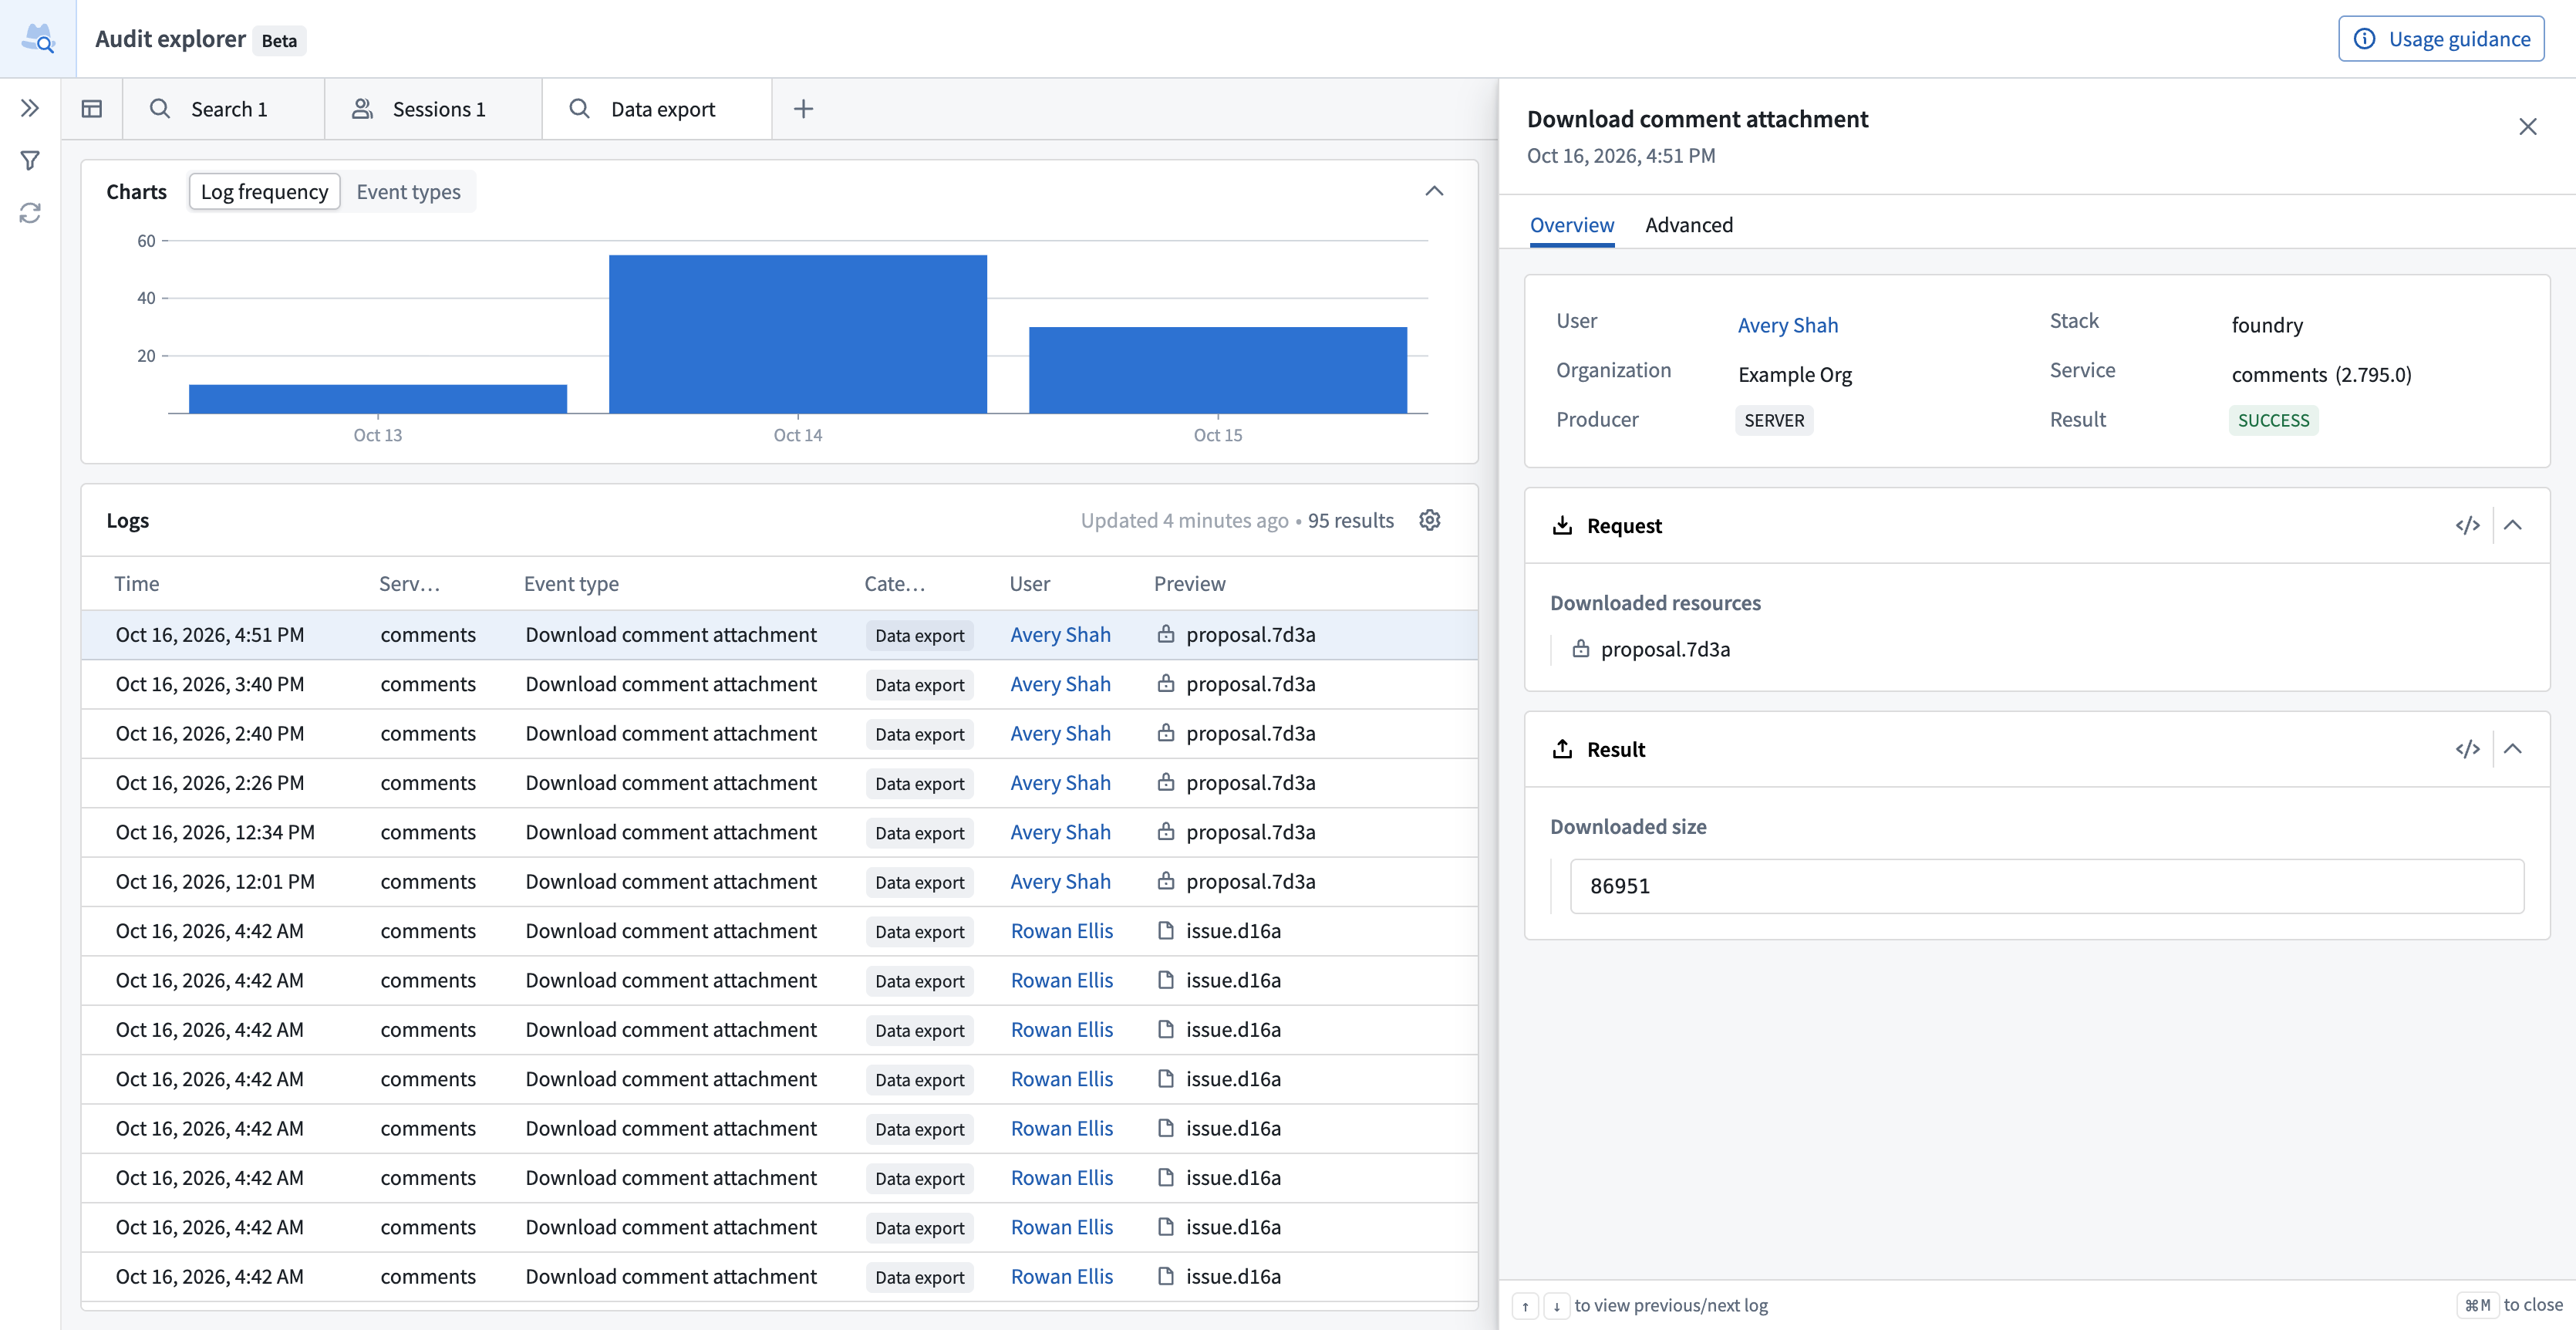
Task: Click the up arrow previous log key
Action: point(1525,1305)
